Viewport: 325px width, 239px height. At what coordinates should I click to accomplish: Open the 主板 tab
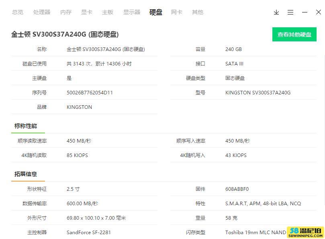pyautogui.click(x=108, y=12)
